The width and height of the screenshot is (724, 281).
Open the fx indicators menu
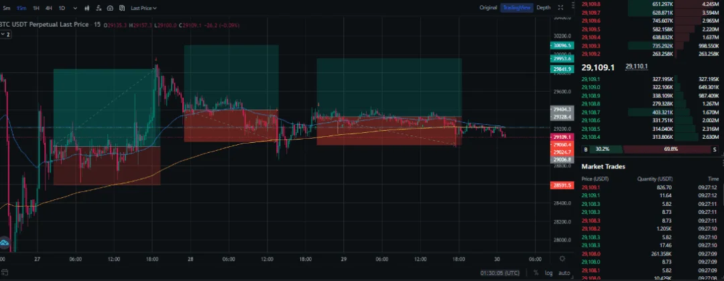[99, 8]
